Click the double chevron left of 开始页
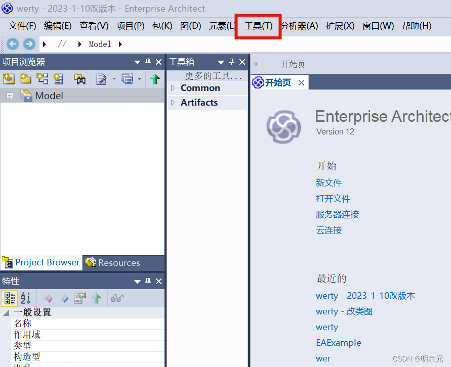 coord(256,64)
